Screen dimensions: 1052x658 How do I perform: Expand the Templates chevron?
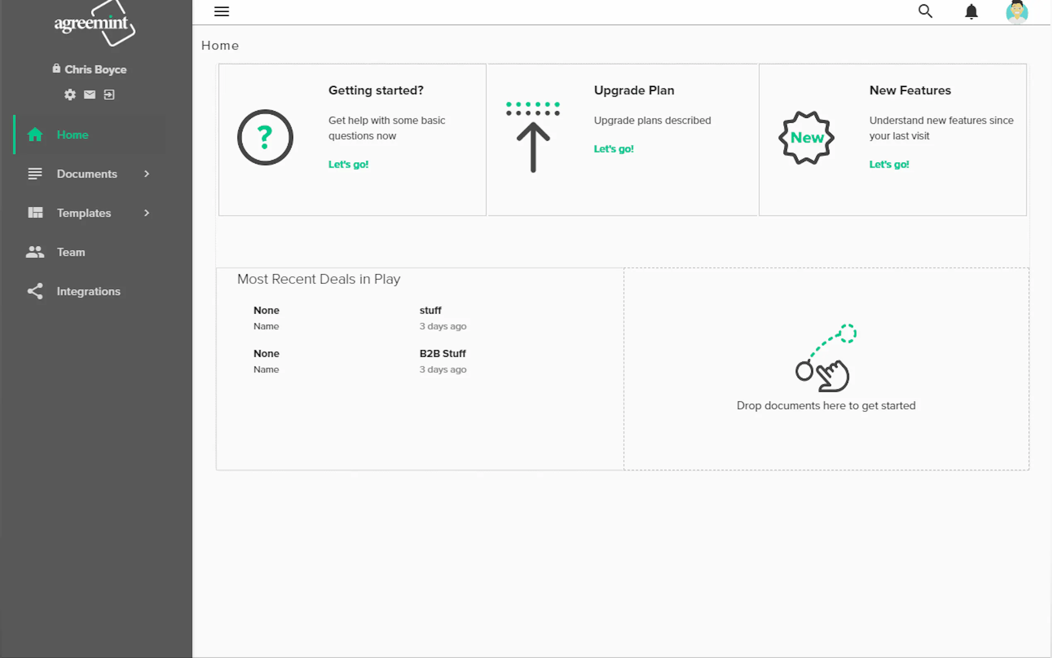coord(147,213)
